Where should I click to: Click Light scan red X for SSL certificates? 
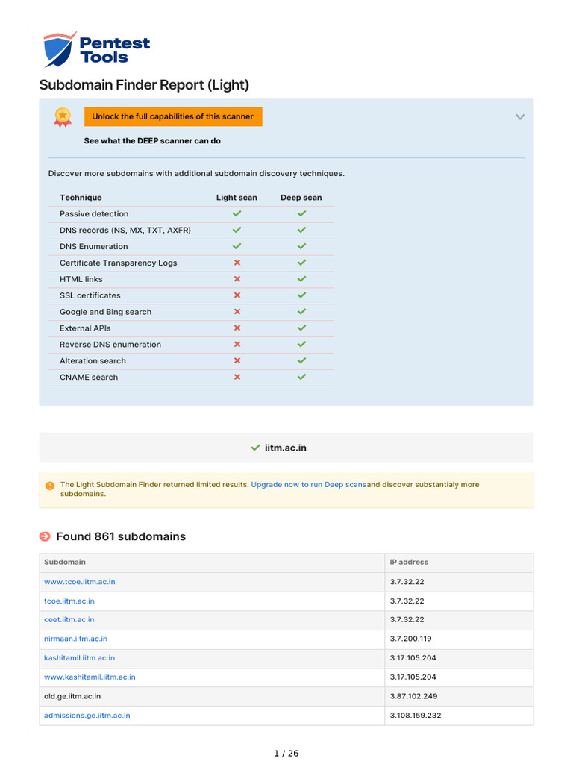point(237,295)
